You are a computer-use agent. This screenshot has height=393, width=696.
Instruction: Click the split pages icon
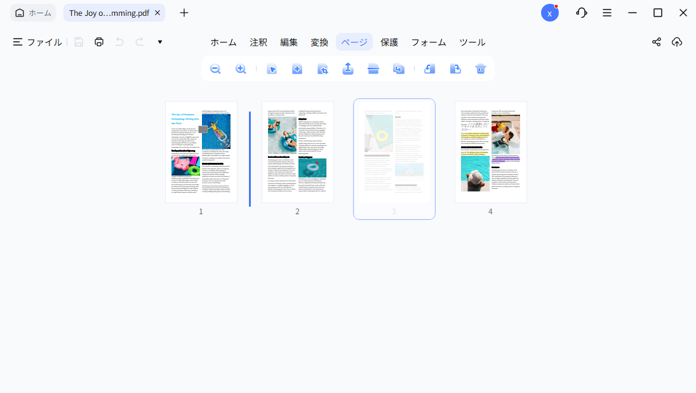pos(373,68)
